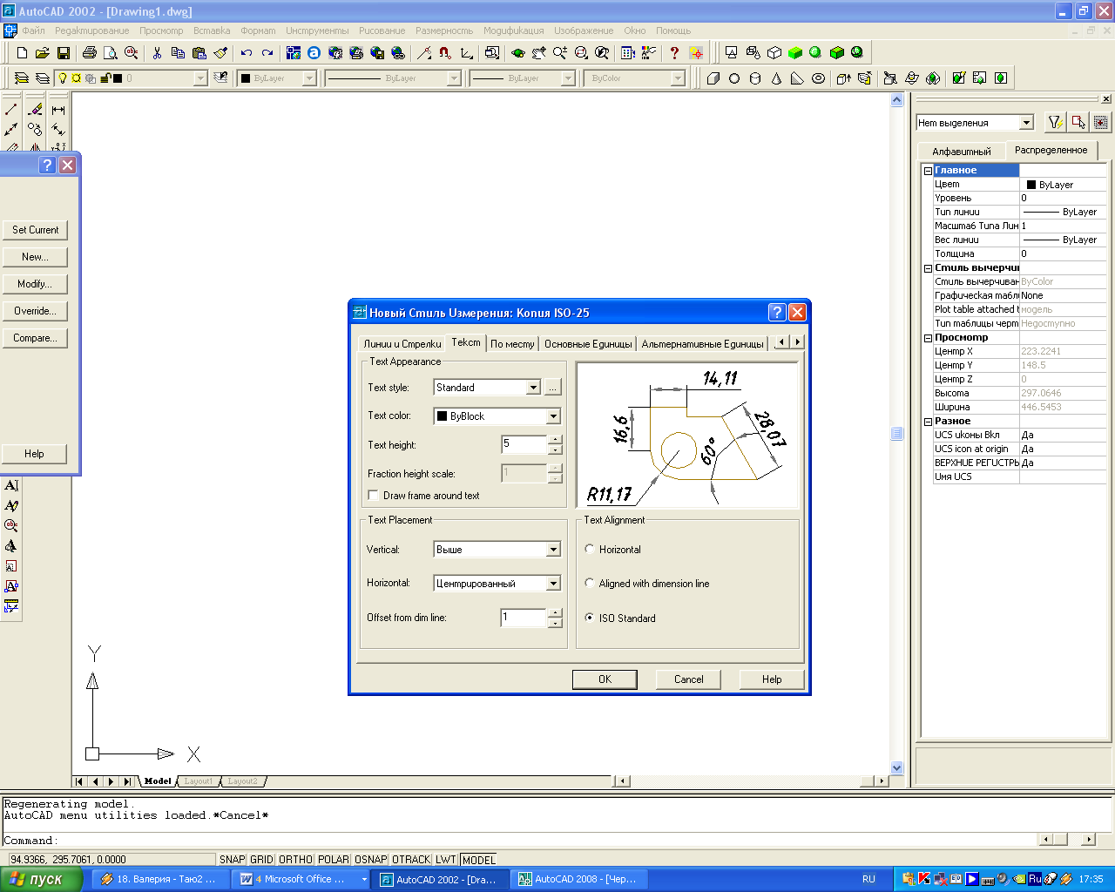This screenshot has width=1115, height=892.
Task: Toggle LWT lineweight display
Action: (446, 860)
